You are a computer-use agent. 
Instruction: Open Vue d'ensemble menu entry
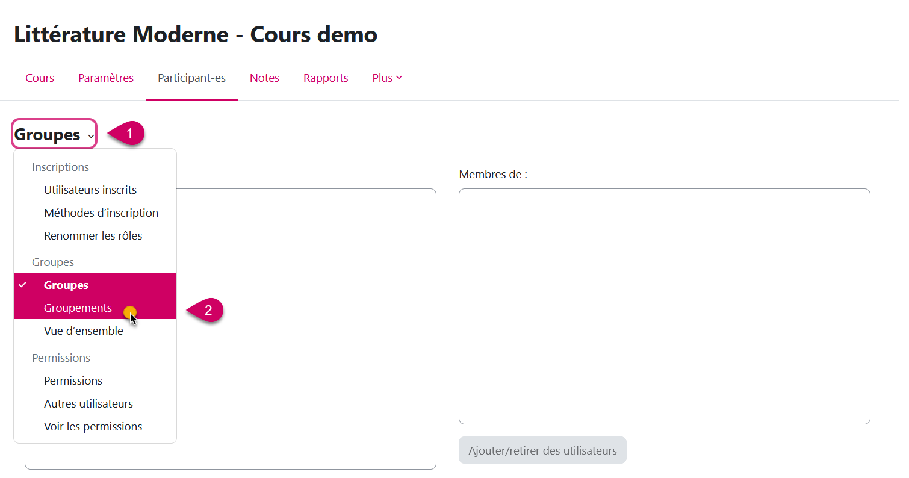click(x=84, y=331)
